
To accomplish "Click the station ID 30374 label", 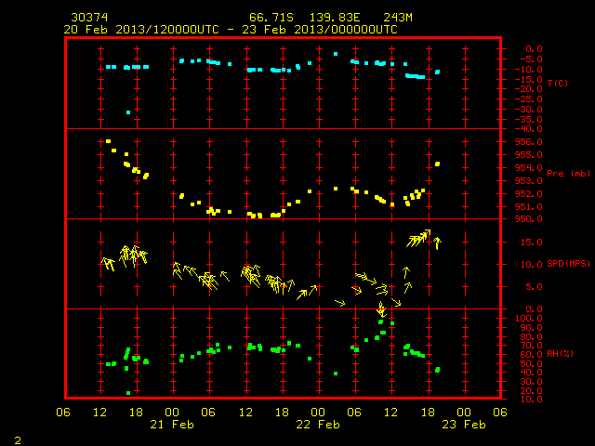I will tap(89, 18).
